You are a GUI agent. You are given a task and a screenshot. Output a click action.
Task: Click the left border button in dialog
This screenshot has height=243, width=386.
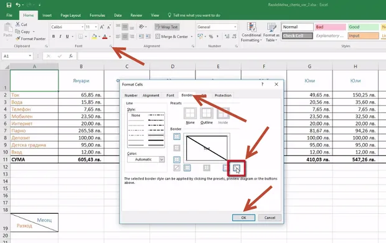(x=187, y=168)
